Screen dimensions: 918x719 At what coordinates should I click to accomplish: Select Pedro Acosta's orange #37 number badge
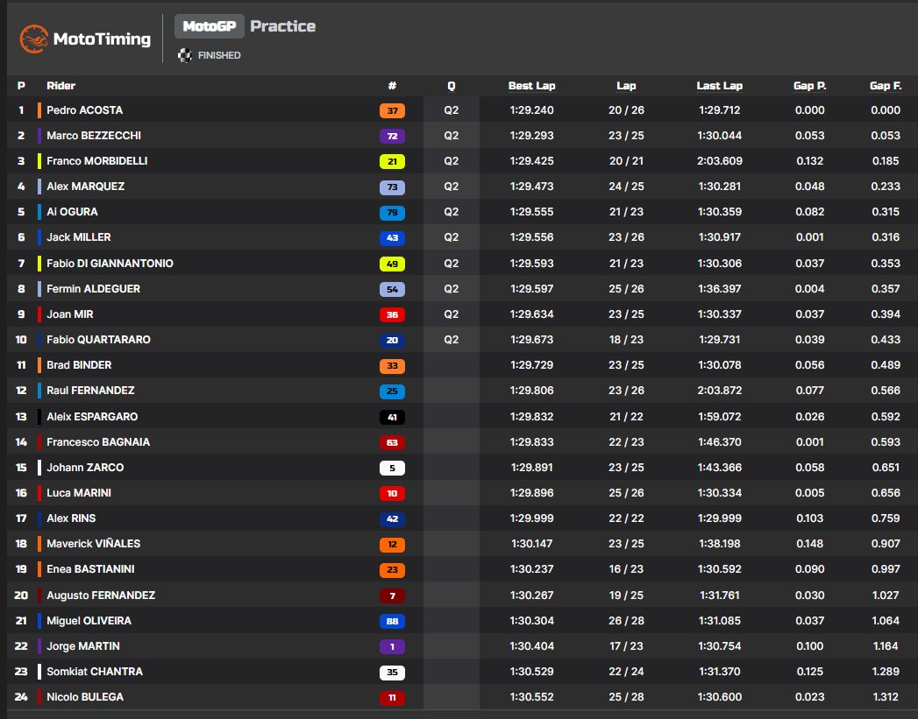coord(392,110)
